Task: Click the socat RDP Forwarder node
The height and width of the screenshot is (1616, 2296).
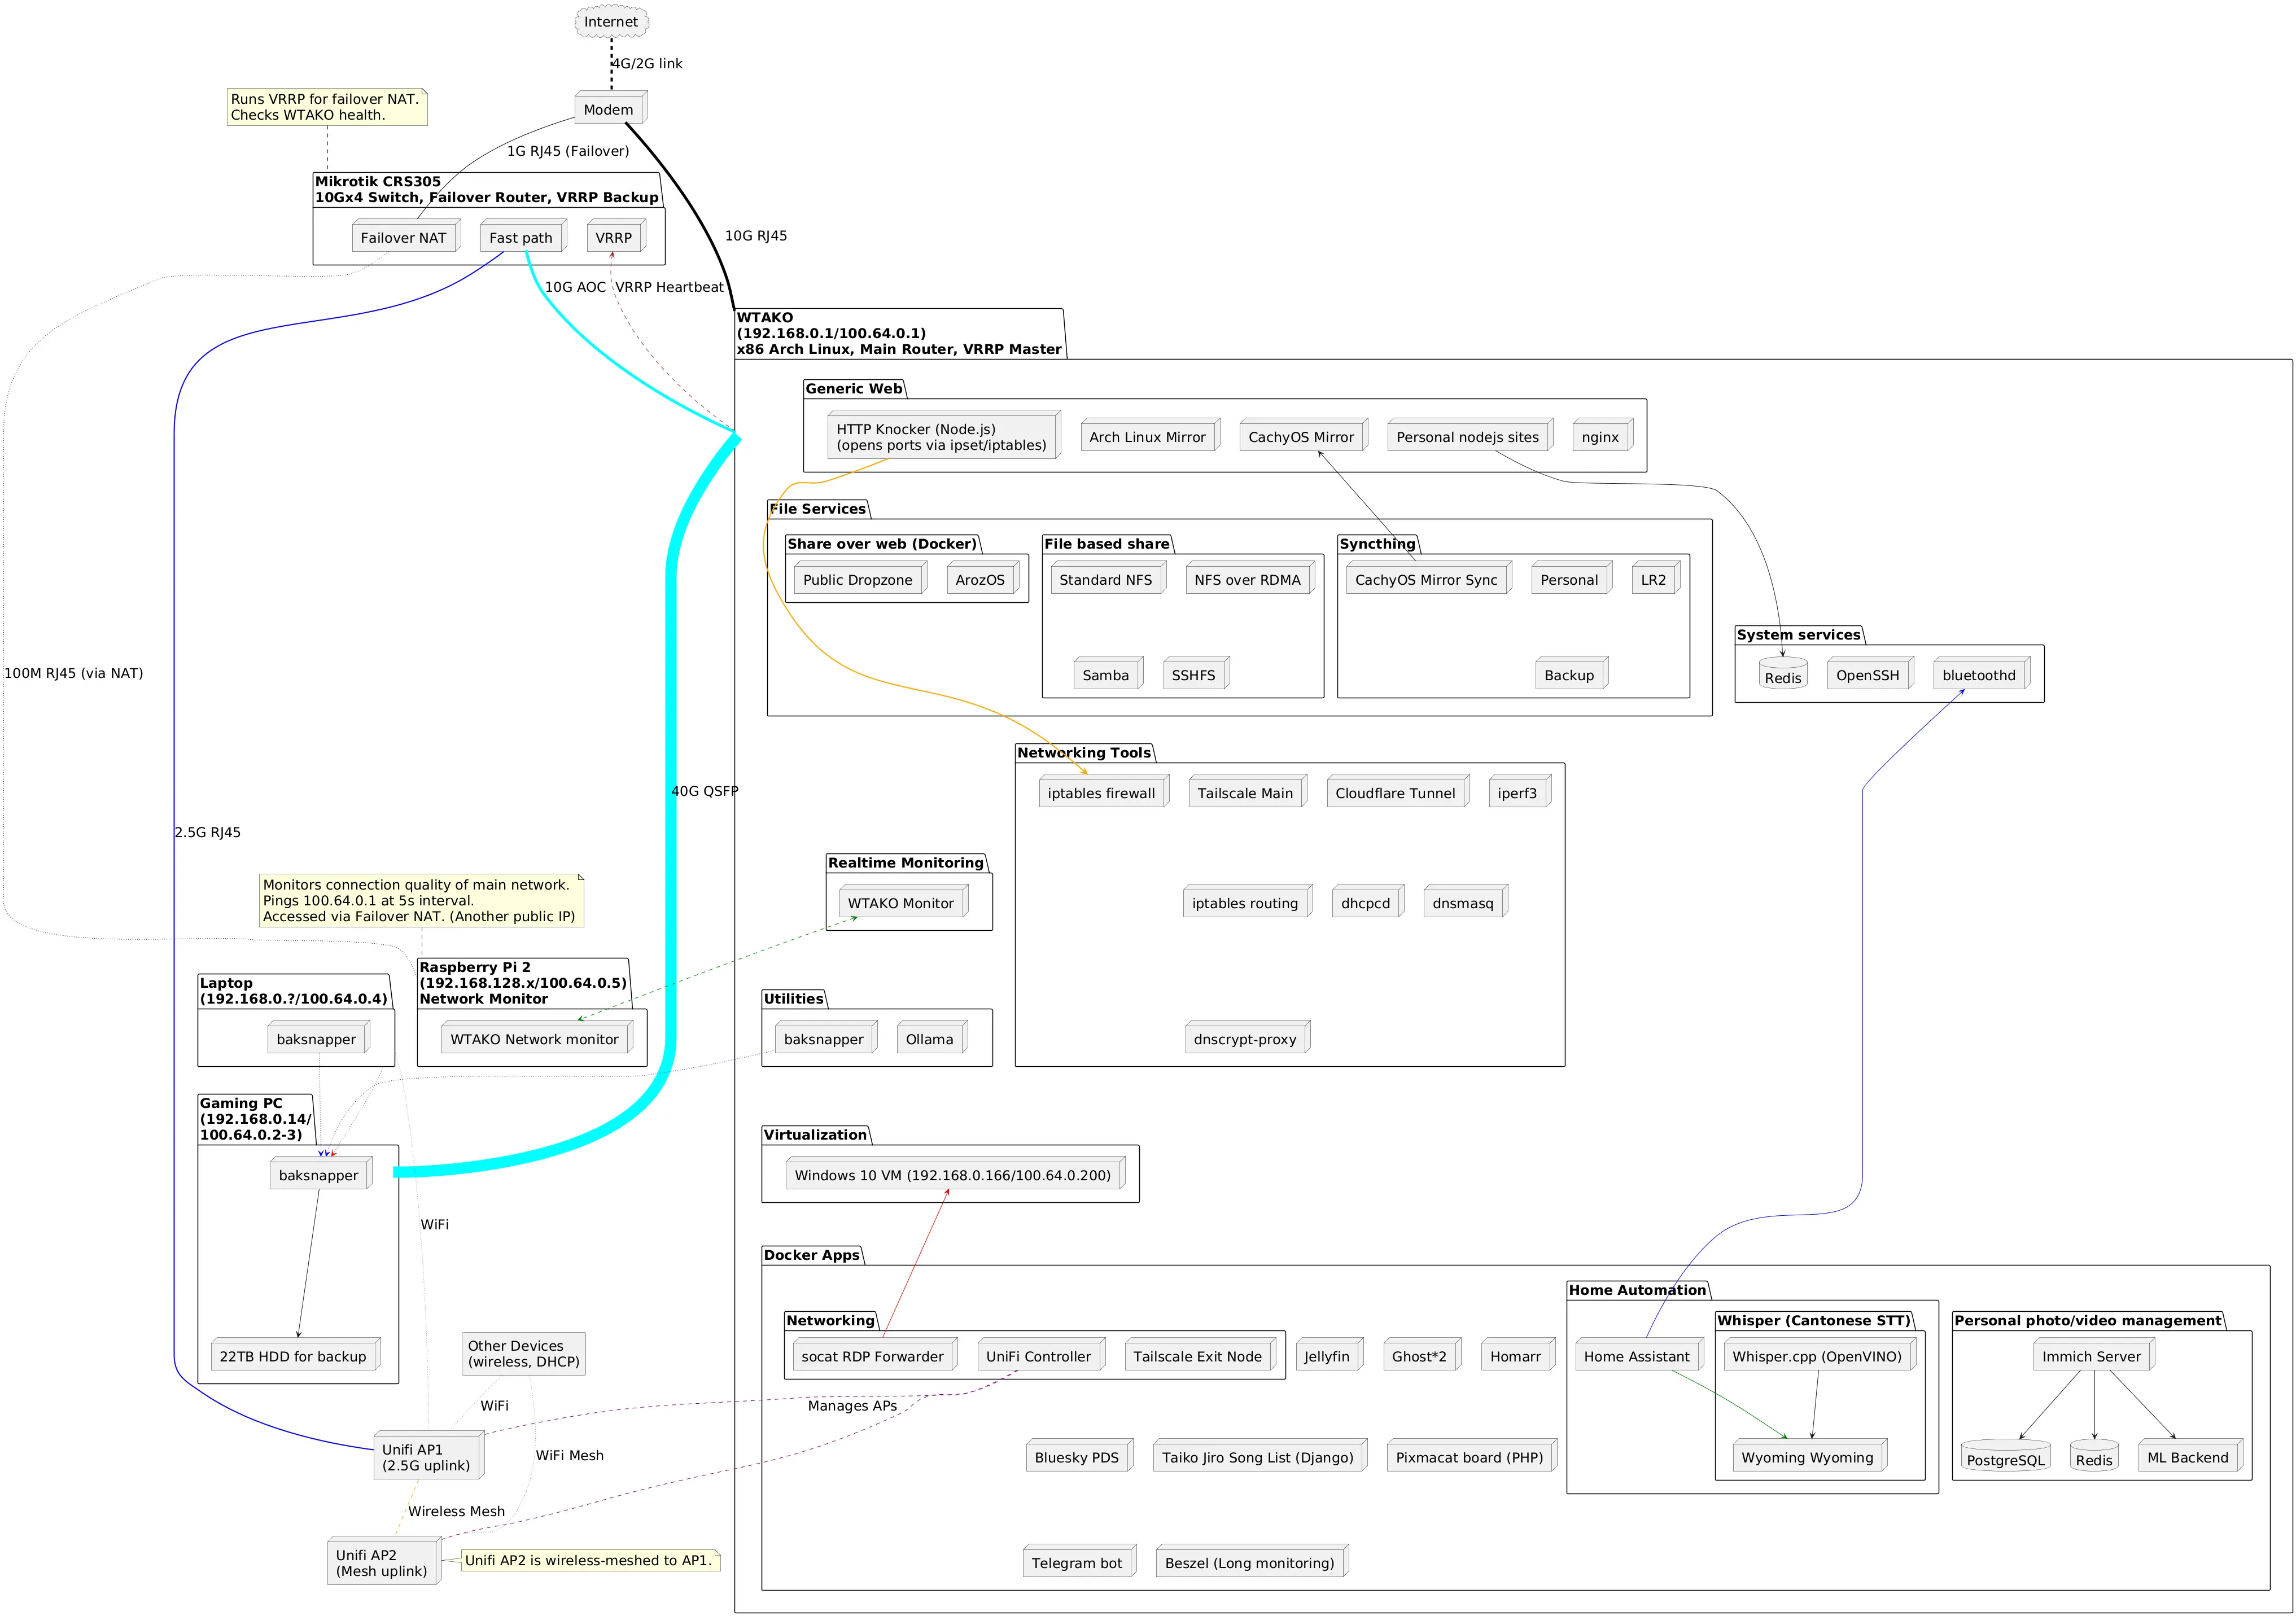Action: pyautogui.click(x=875, y=1355)
